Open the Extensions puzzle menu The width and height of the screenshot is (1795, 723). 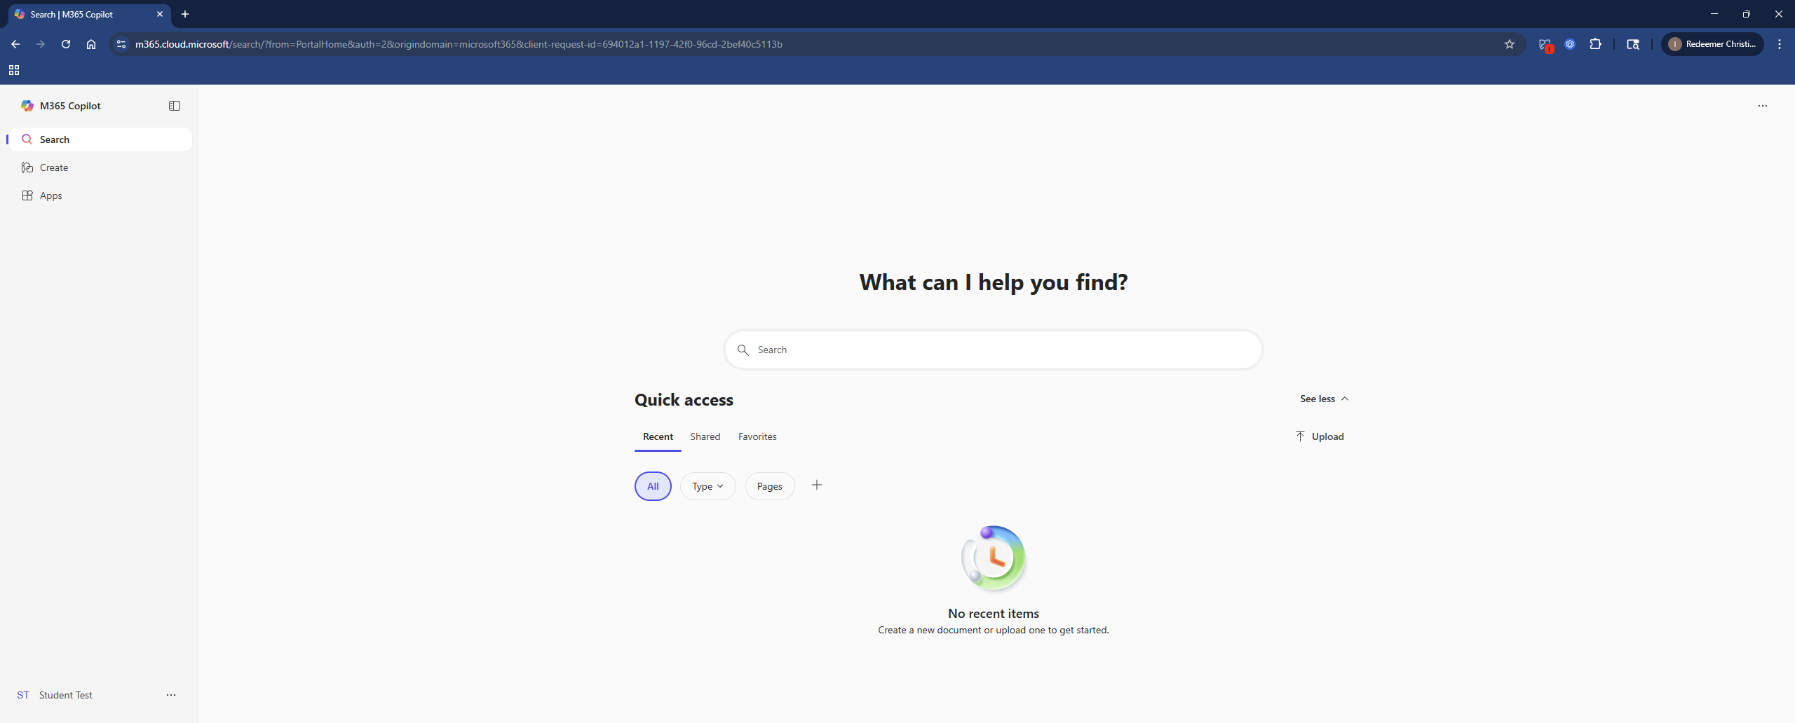point(1596,44)
